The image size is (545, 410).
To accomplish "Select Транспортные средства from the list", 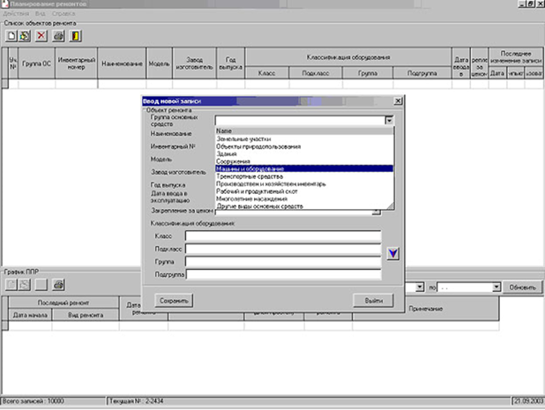I will coord(304,176).
